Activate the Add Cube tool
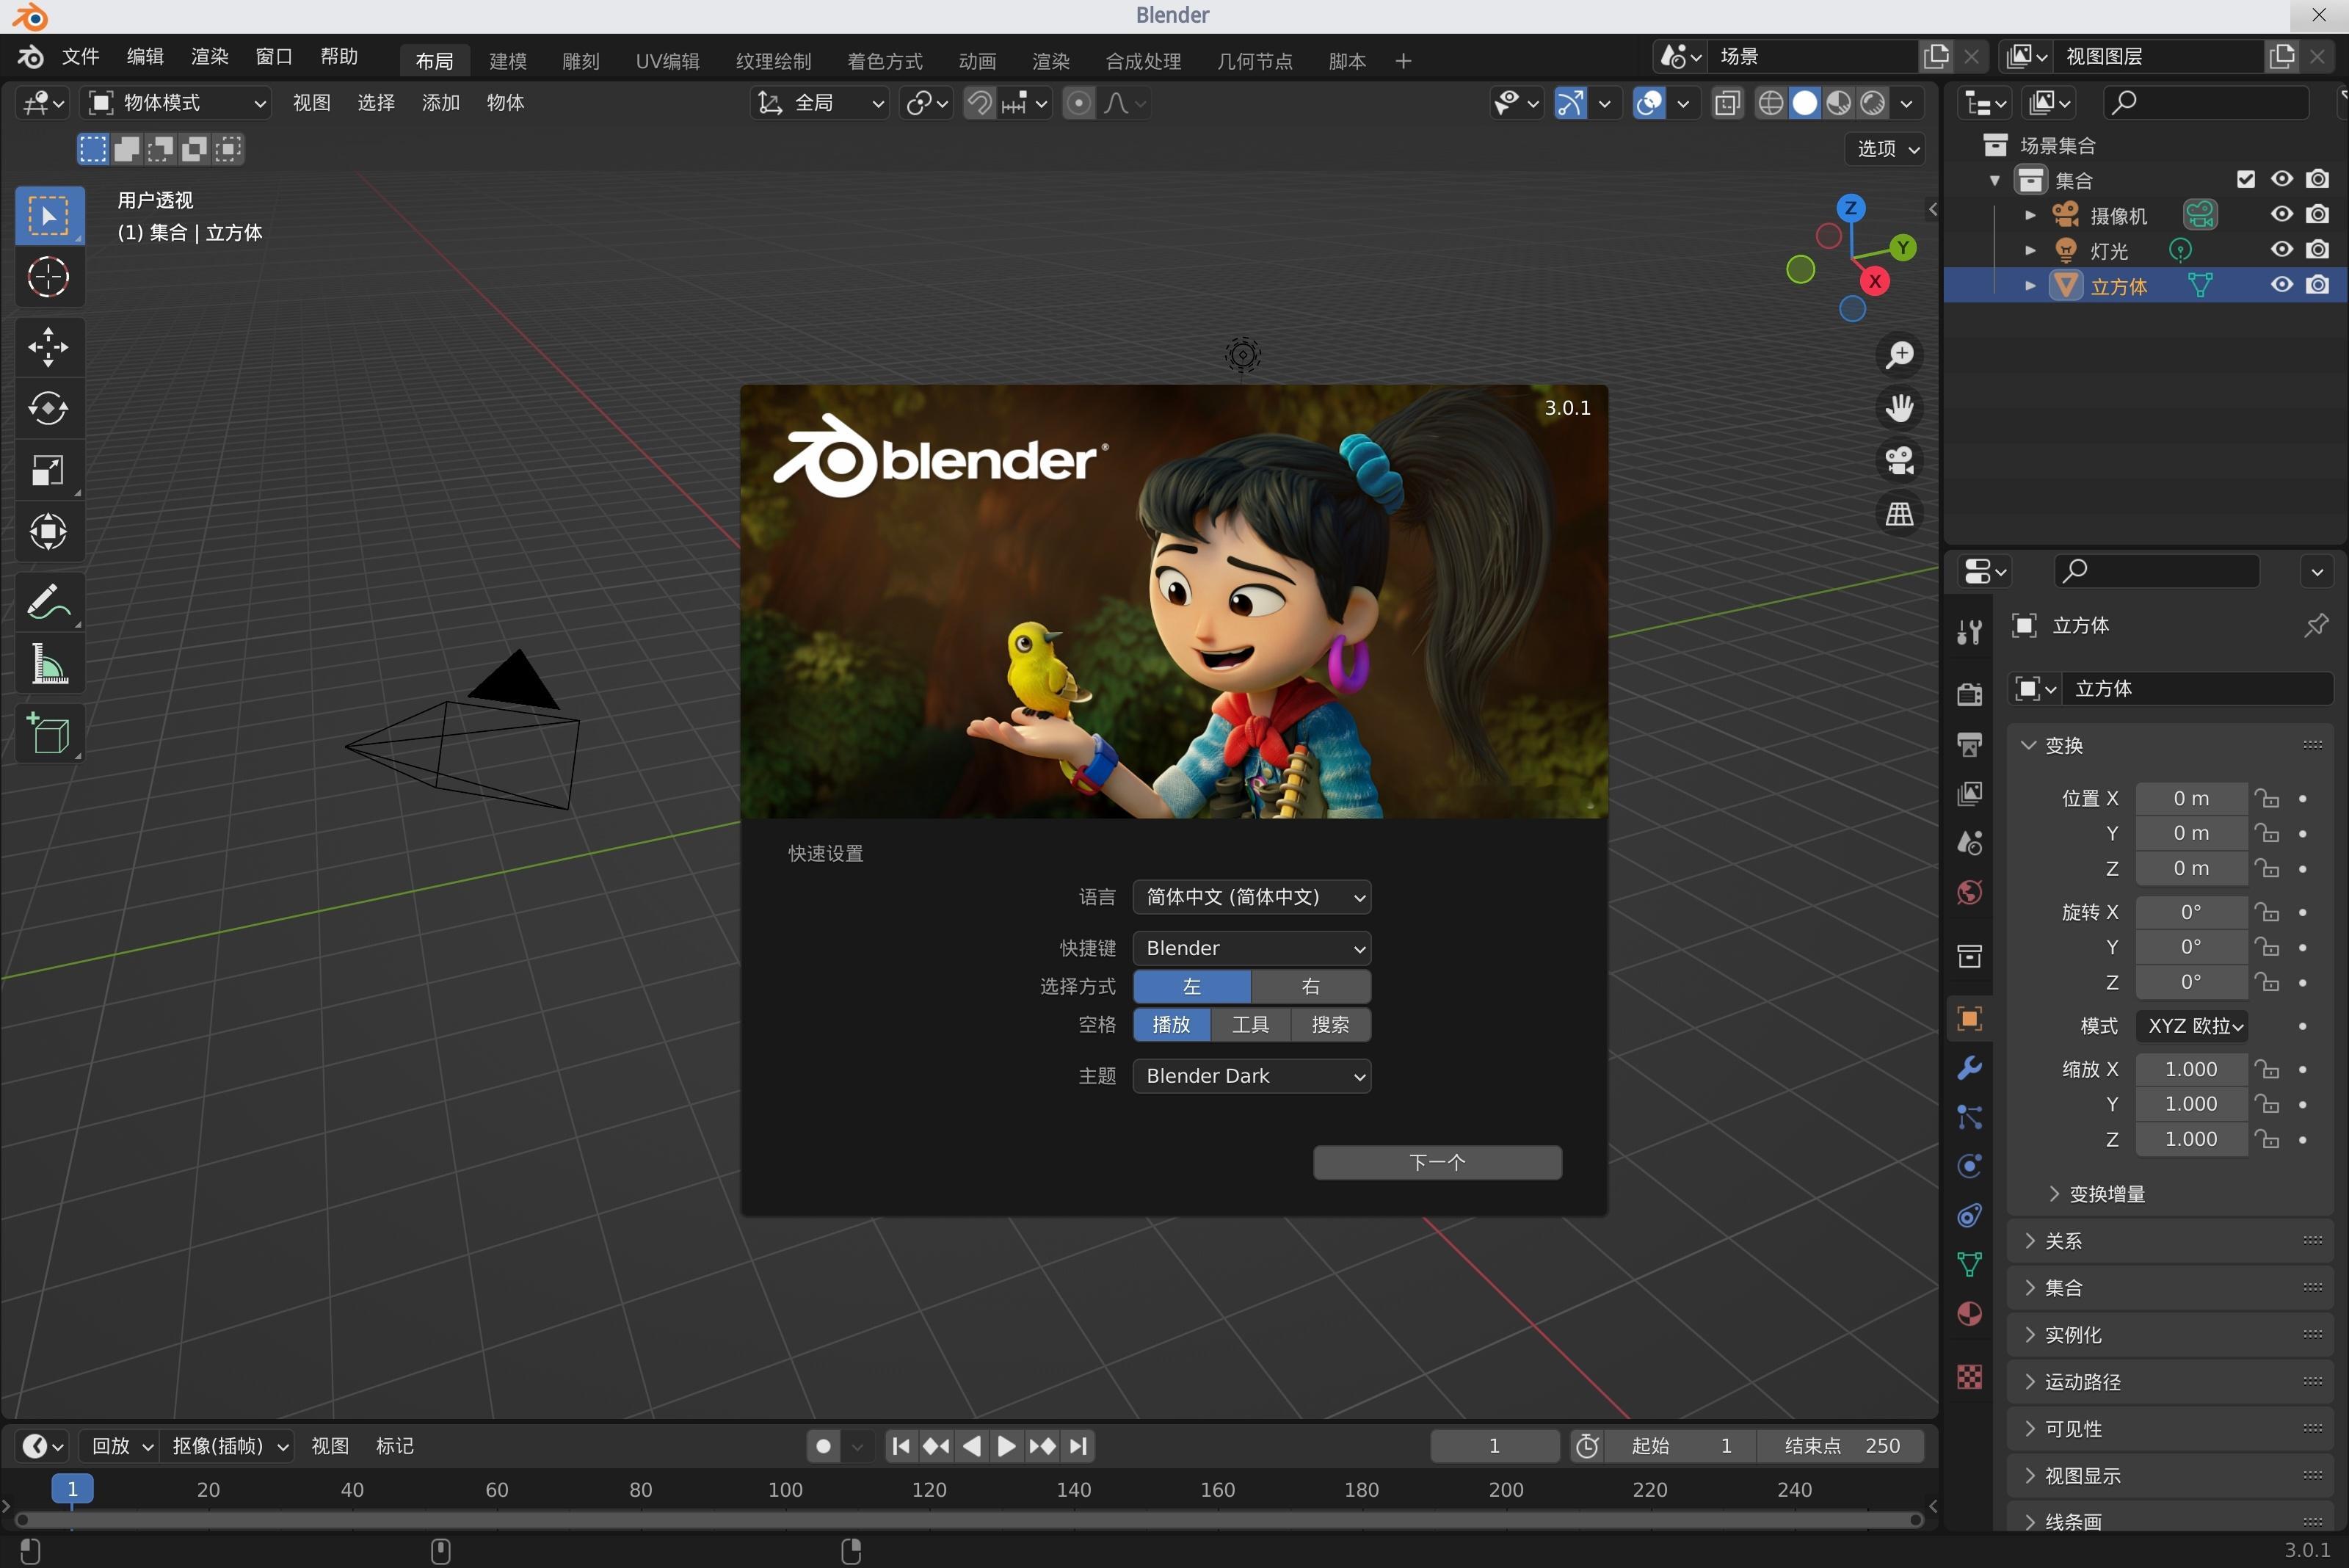2349x1568 pixels. pyautogui.click(x=49, y=734)
